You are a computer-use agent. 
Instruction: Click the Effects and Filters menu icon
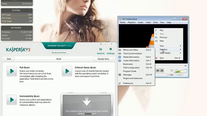[x=120, y=50]
